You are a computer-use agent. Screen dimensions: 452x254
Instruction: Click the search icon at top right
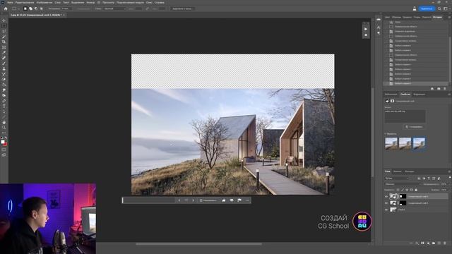pyautogui.click(x=439, y=8)
